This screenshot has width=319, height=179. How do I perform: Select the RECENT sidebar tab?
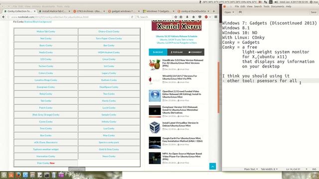pos(158,52)
